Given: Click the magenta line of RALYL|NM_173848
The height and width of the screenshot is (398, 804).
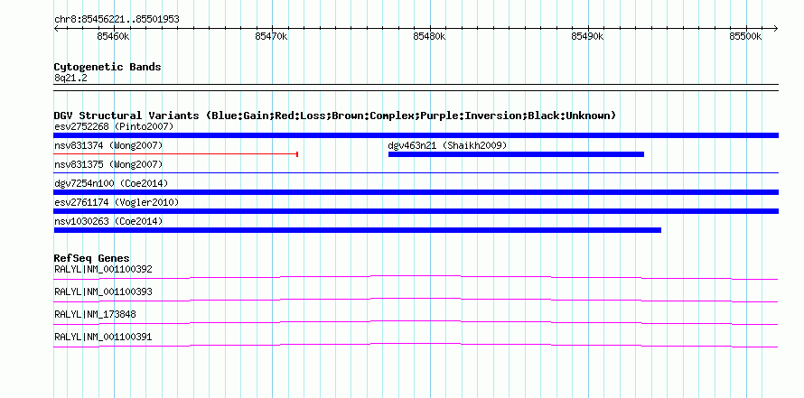Looking at the screenshot, I should pyautogui.click(x=416, y=322).
